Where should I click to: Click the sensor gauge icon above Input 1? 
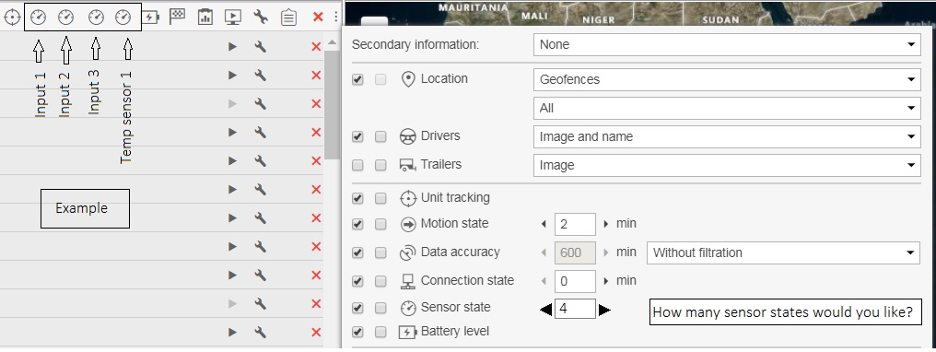38,18
